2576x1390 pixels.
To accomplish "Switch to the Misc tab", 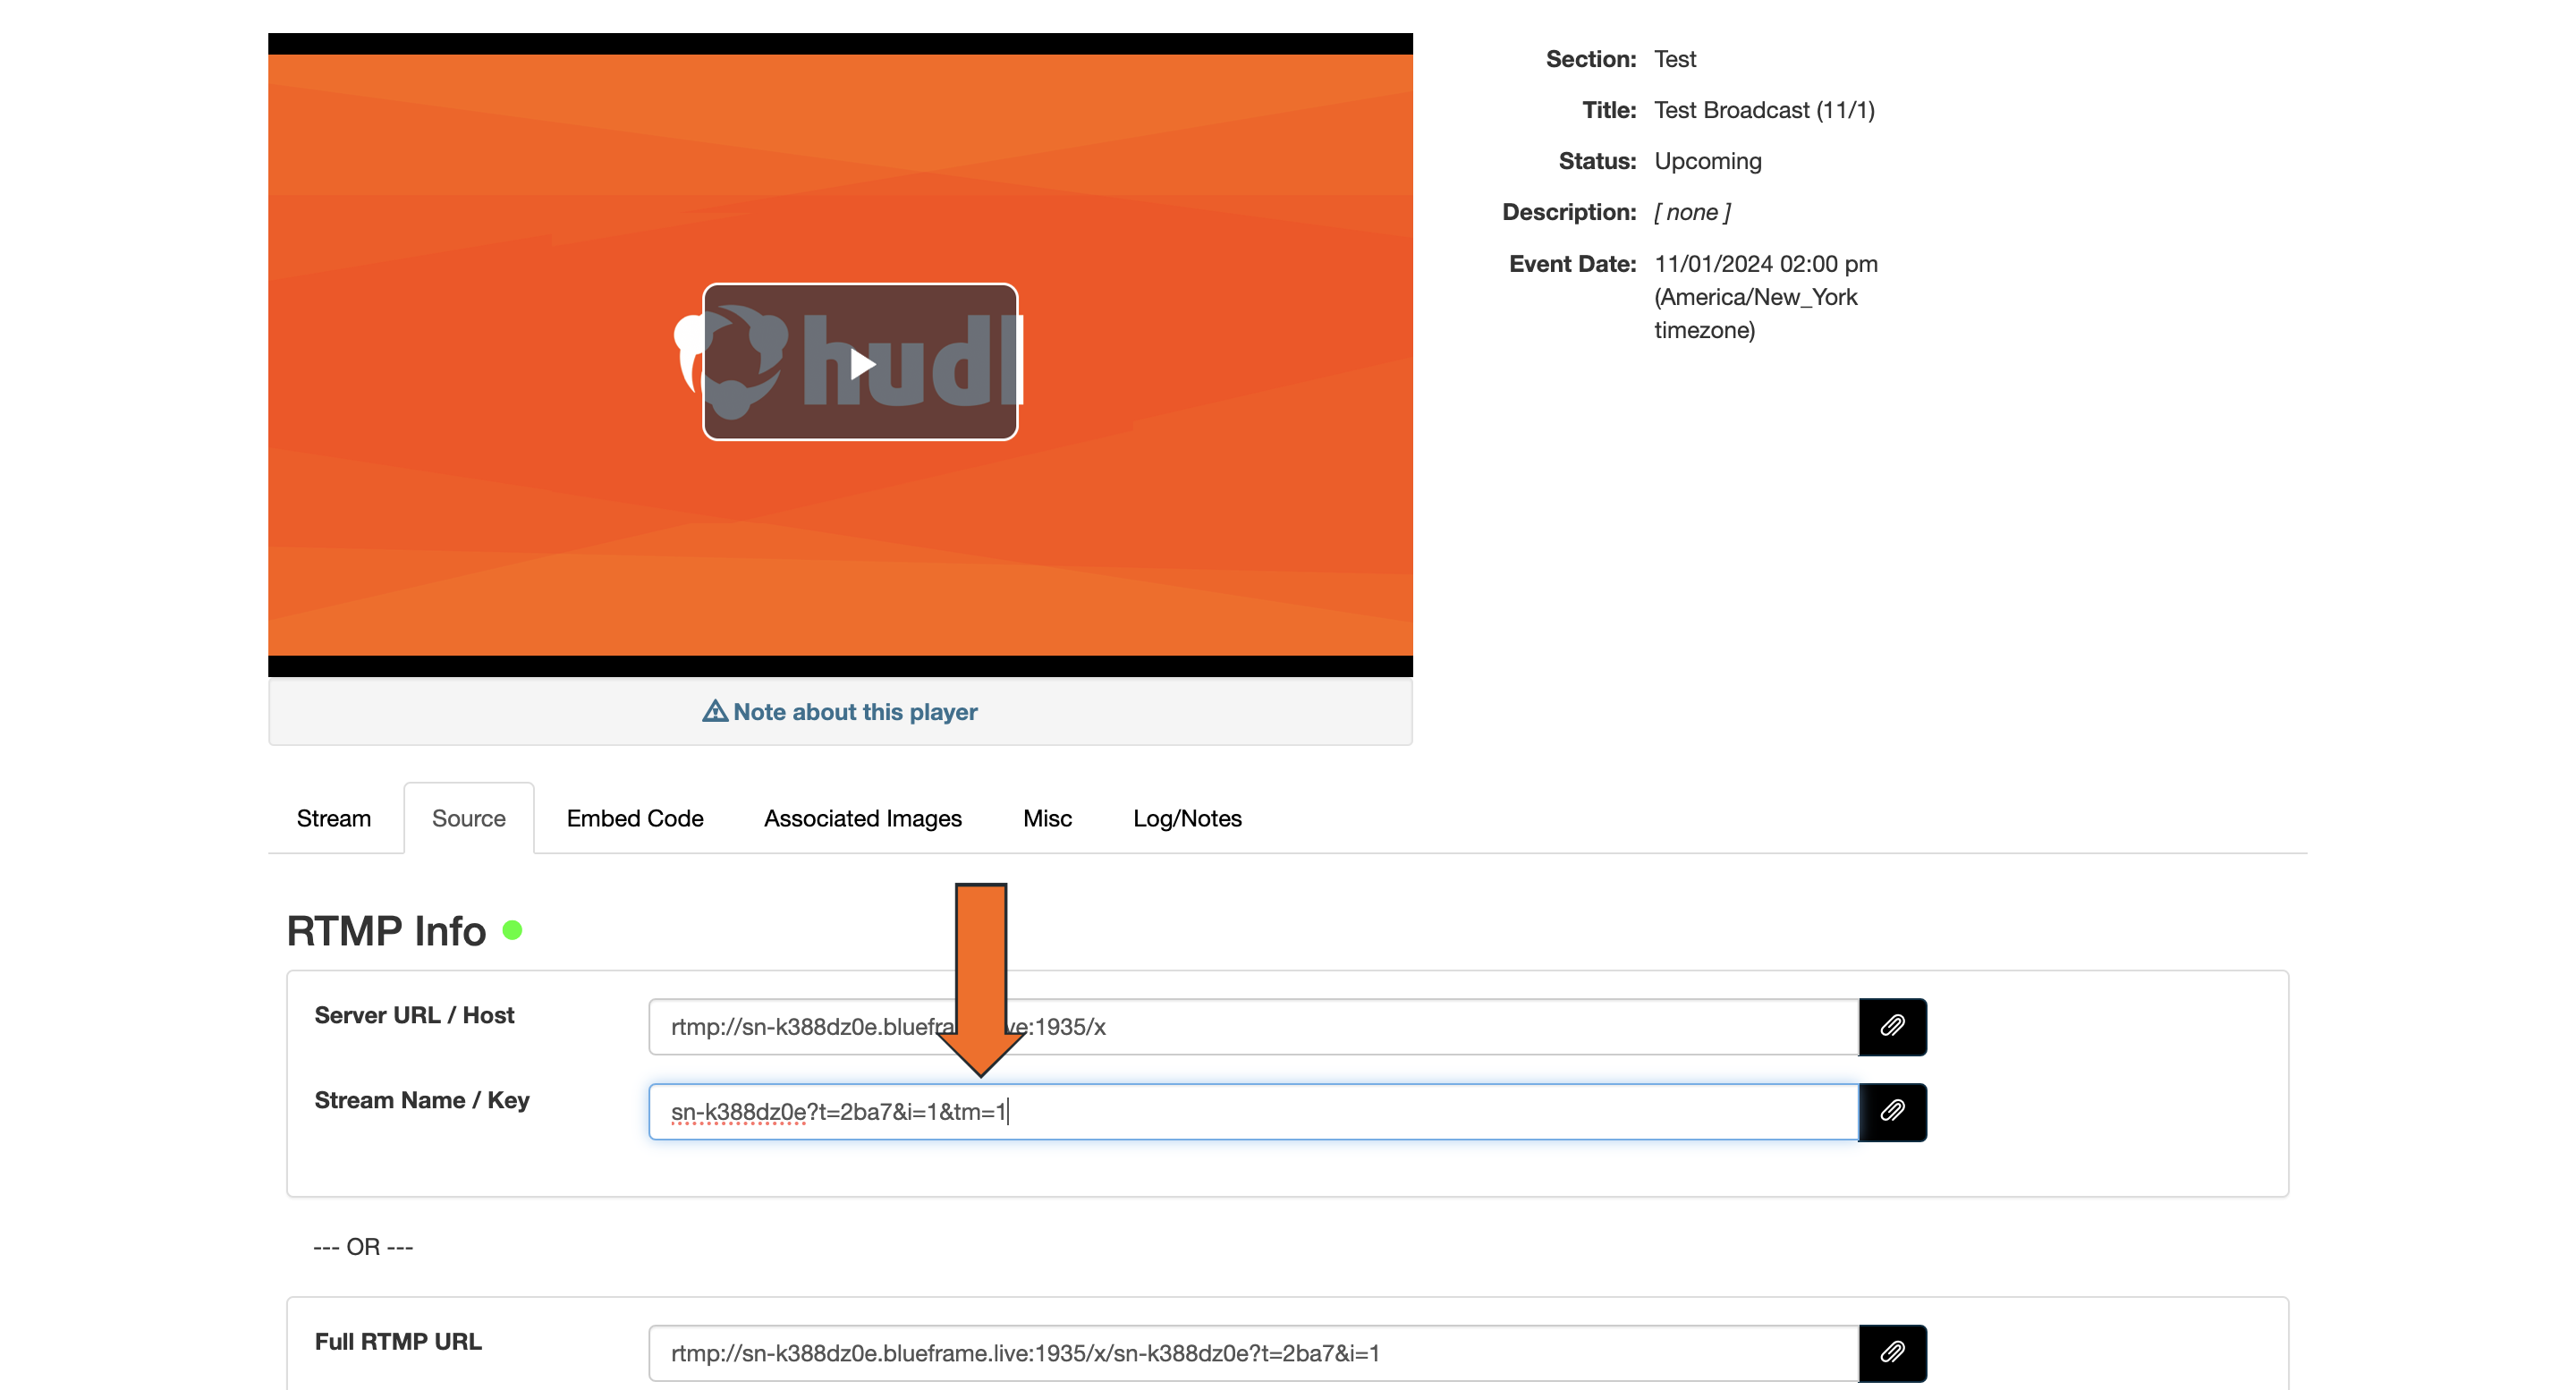I will tap(1047, 818).
